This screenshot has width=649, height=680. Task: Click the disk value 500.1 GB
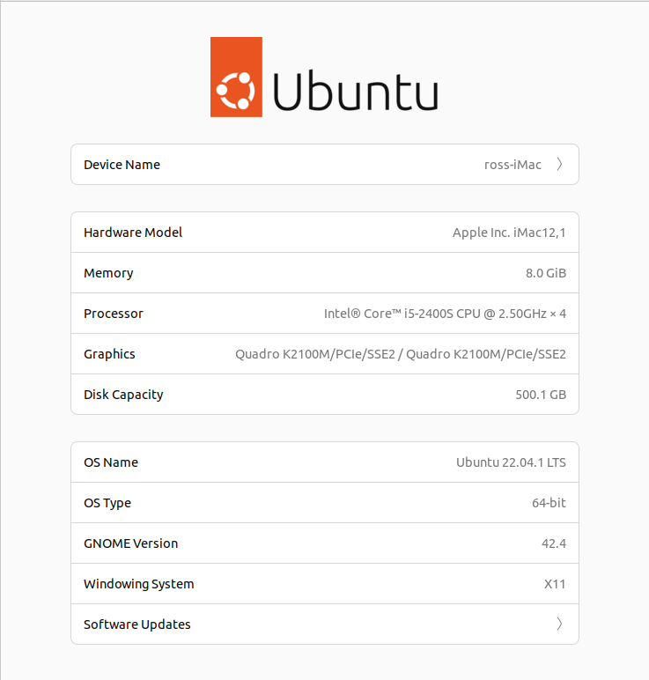pyautogui.click(x=541, y=395)
